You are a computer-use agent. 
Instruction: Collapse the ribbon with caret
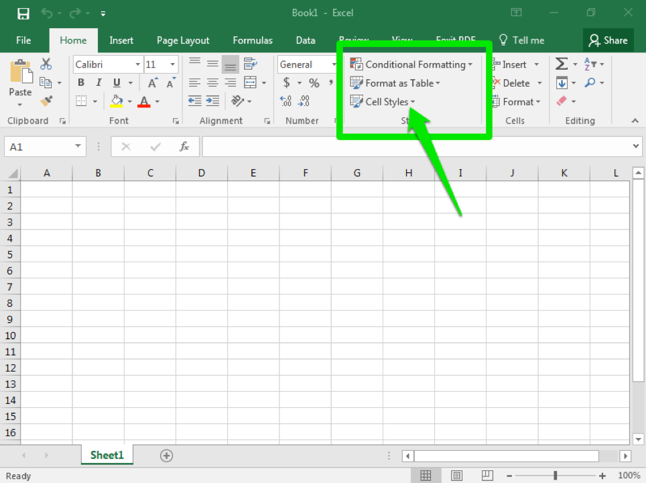(x=635, y=121)
